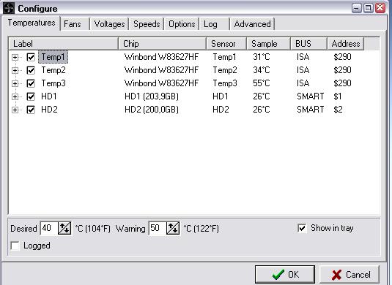The image size is (392, 285).
Task: Click the Cancel button
Action: (x=350, y=275)
